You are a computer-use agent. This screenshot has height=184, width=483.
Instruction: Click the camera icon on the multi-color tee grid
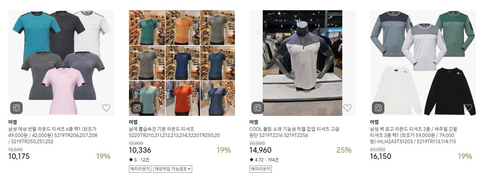137,108
